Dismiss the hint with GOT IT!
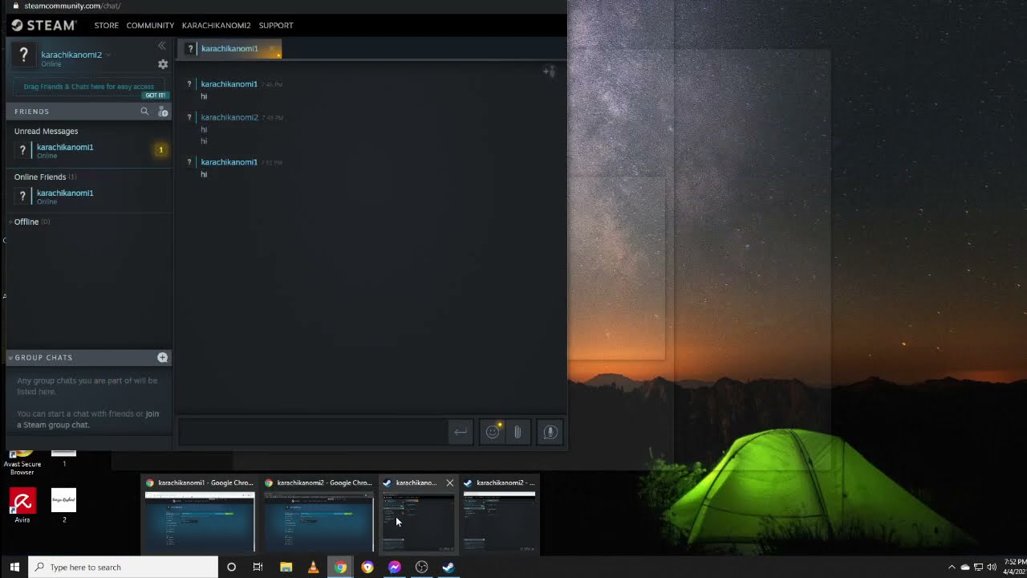 click(155, 96)
